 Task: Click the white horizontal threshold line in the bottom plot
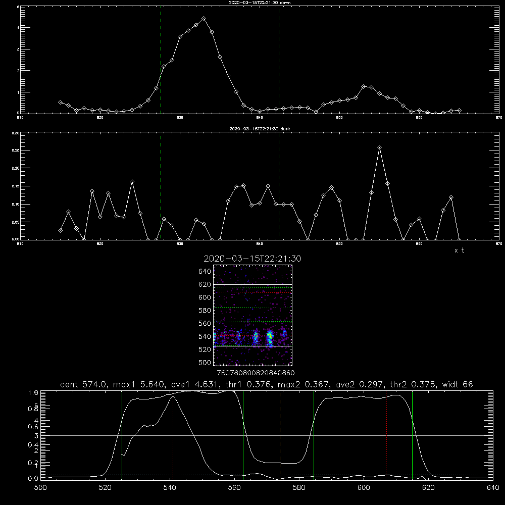(267, 435)
